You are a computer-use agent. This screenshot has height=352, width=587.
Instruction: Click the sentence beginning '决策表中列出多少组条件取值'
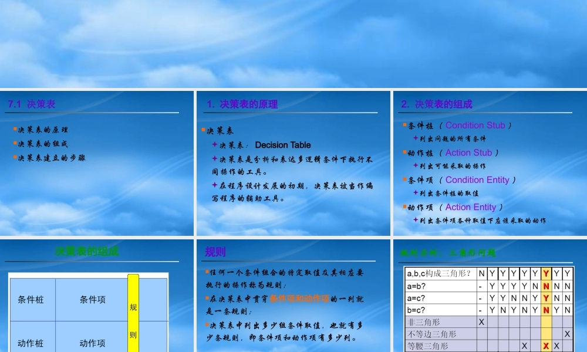[x=285, y=332]
